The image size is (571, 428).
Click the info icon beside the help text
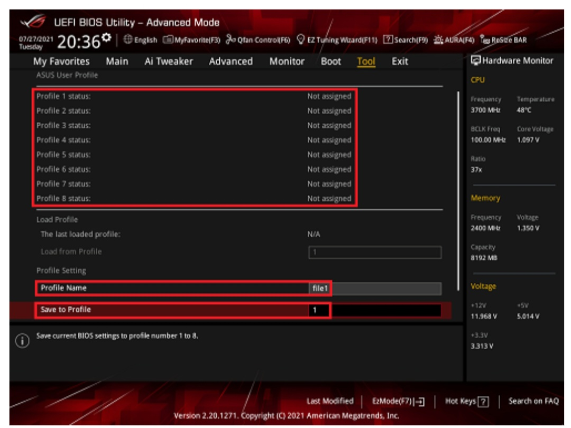(22, 341)
